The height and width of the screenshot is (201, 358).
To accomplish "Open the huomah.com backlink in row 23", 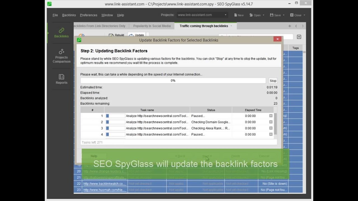I will [x=105, y=190].
